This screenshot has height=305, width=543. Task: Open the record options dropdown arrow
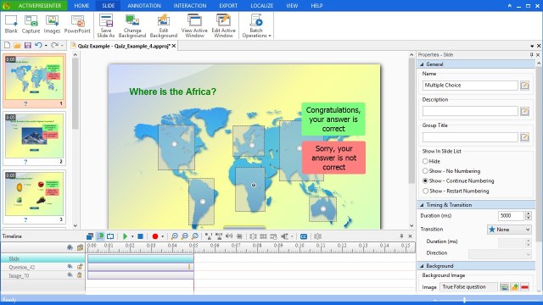pyautogui.click(x=162, y=236)
